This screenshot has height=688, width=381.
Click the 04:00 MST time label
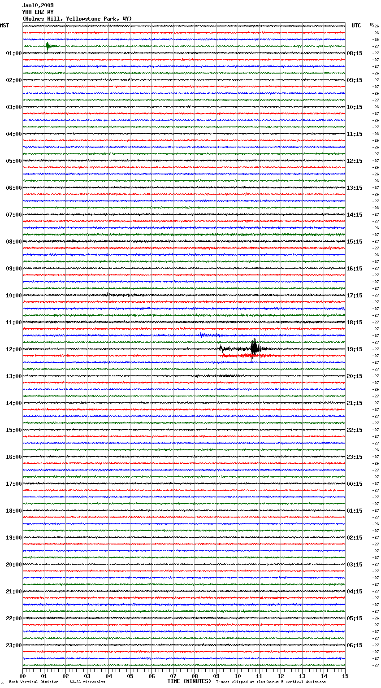(x=14, y=134)
